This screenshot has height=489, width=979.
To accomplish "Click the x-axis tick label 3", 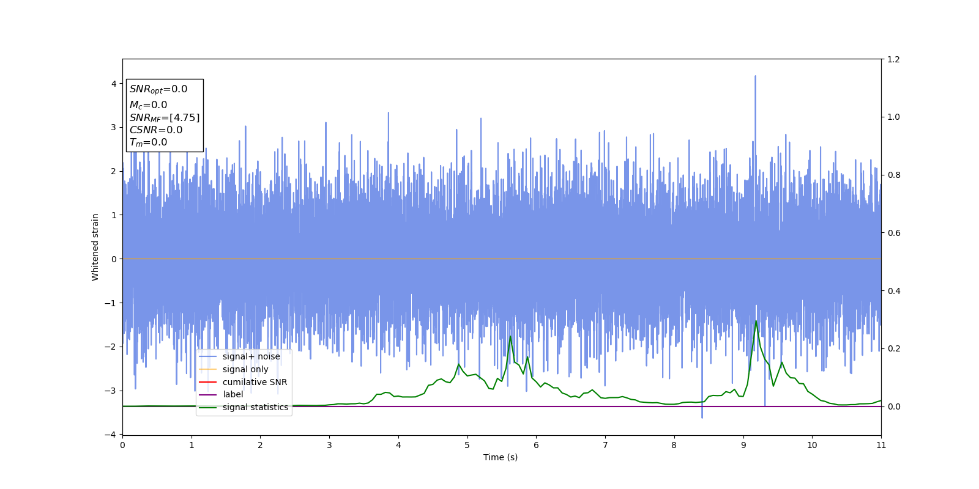I will pyautogui.click(x=329, y=445).
